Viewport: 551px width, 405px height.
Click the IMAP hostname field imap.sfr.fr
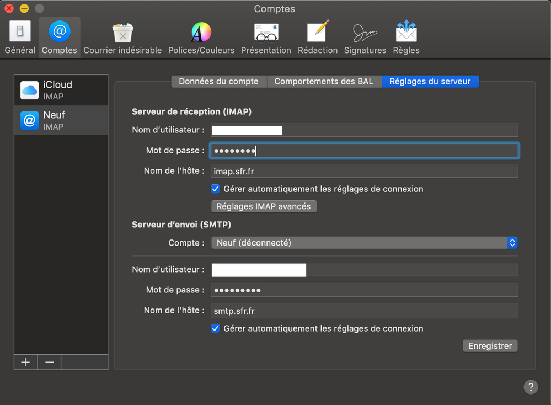[x=364, y=171]
